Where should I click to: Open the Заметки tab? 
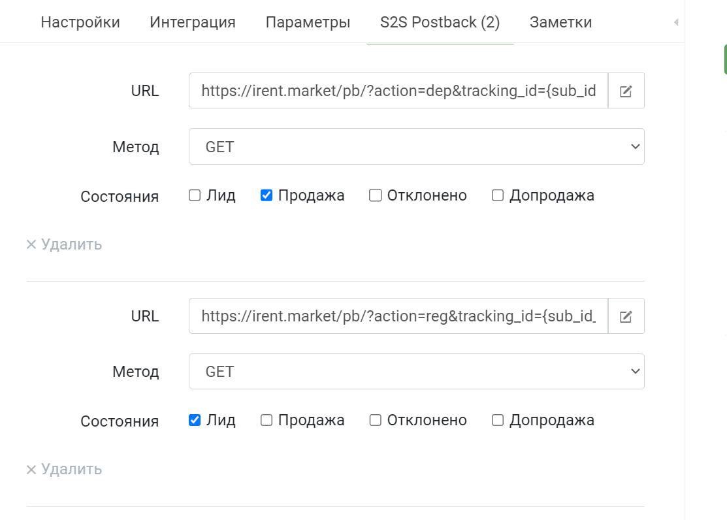pyautogui.click(x=560, y=22)
